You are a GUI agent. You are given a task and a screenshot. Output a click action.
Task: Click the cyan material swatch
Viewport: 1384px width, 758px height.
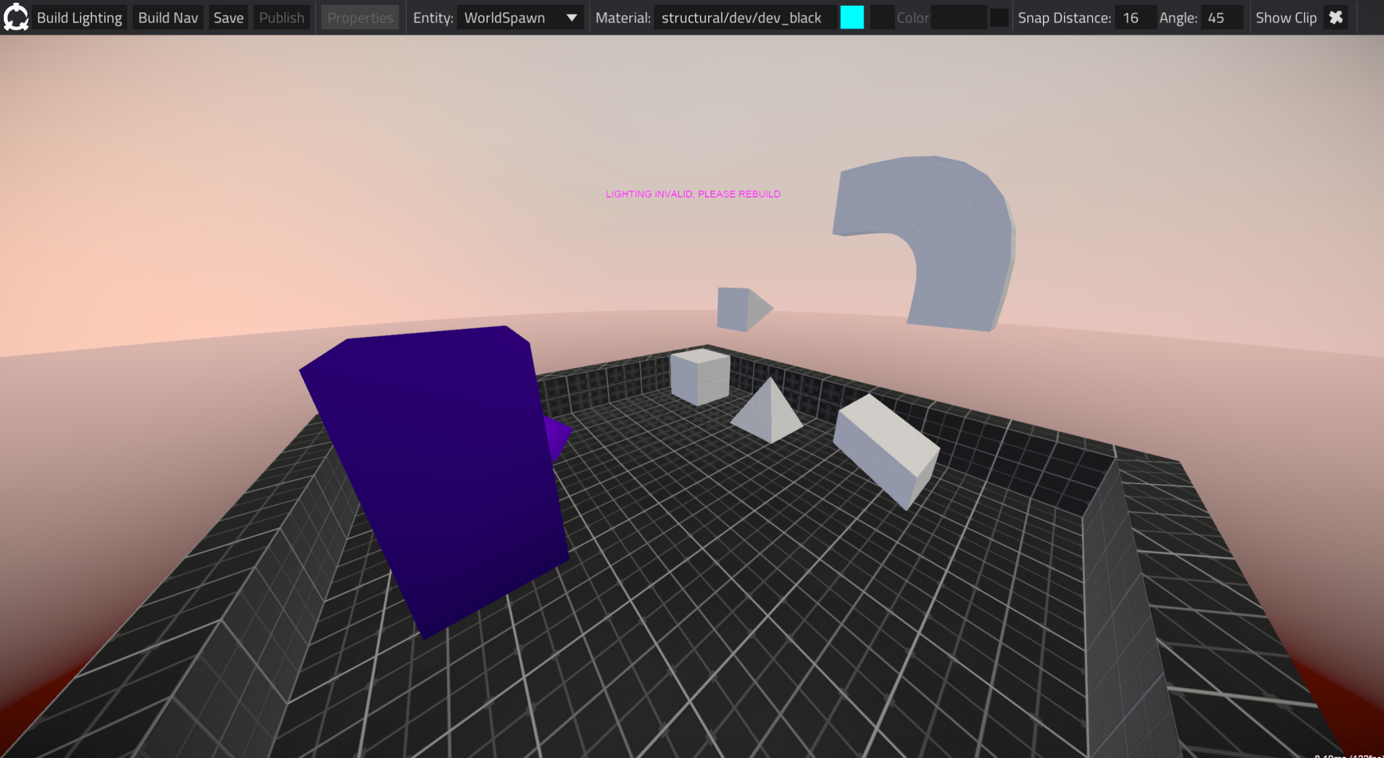[x=852, y=18]
